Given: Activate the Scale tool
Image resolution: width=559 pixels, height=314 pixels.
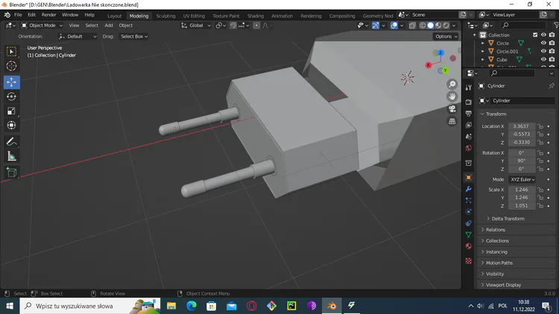Looking at the screenshot, I should [x=11, y=111].
